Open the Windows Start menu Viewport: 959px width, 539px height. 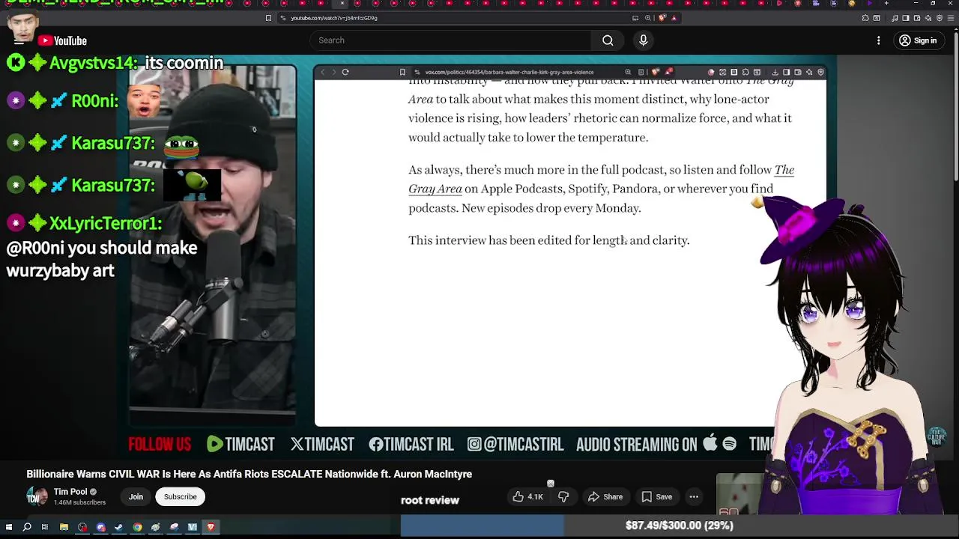coord(9,527)
